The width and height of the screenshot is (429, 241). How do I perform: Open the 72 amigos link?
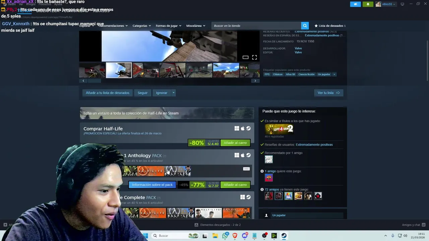(x=272, y=189)
